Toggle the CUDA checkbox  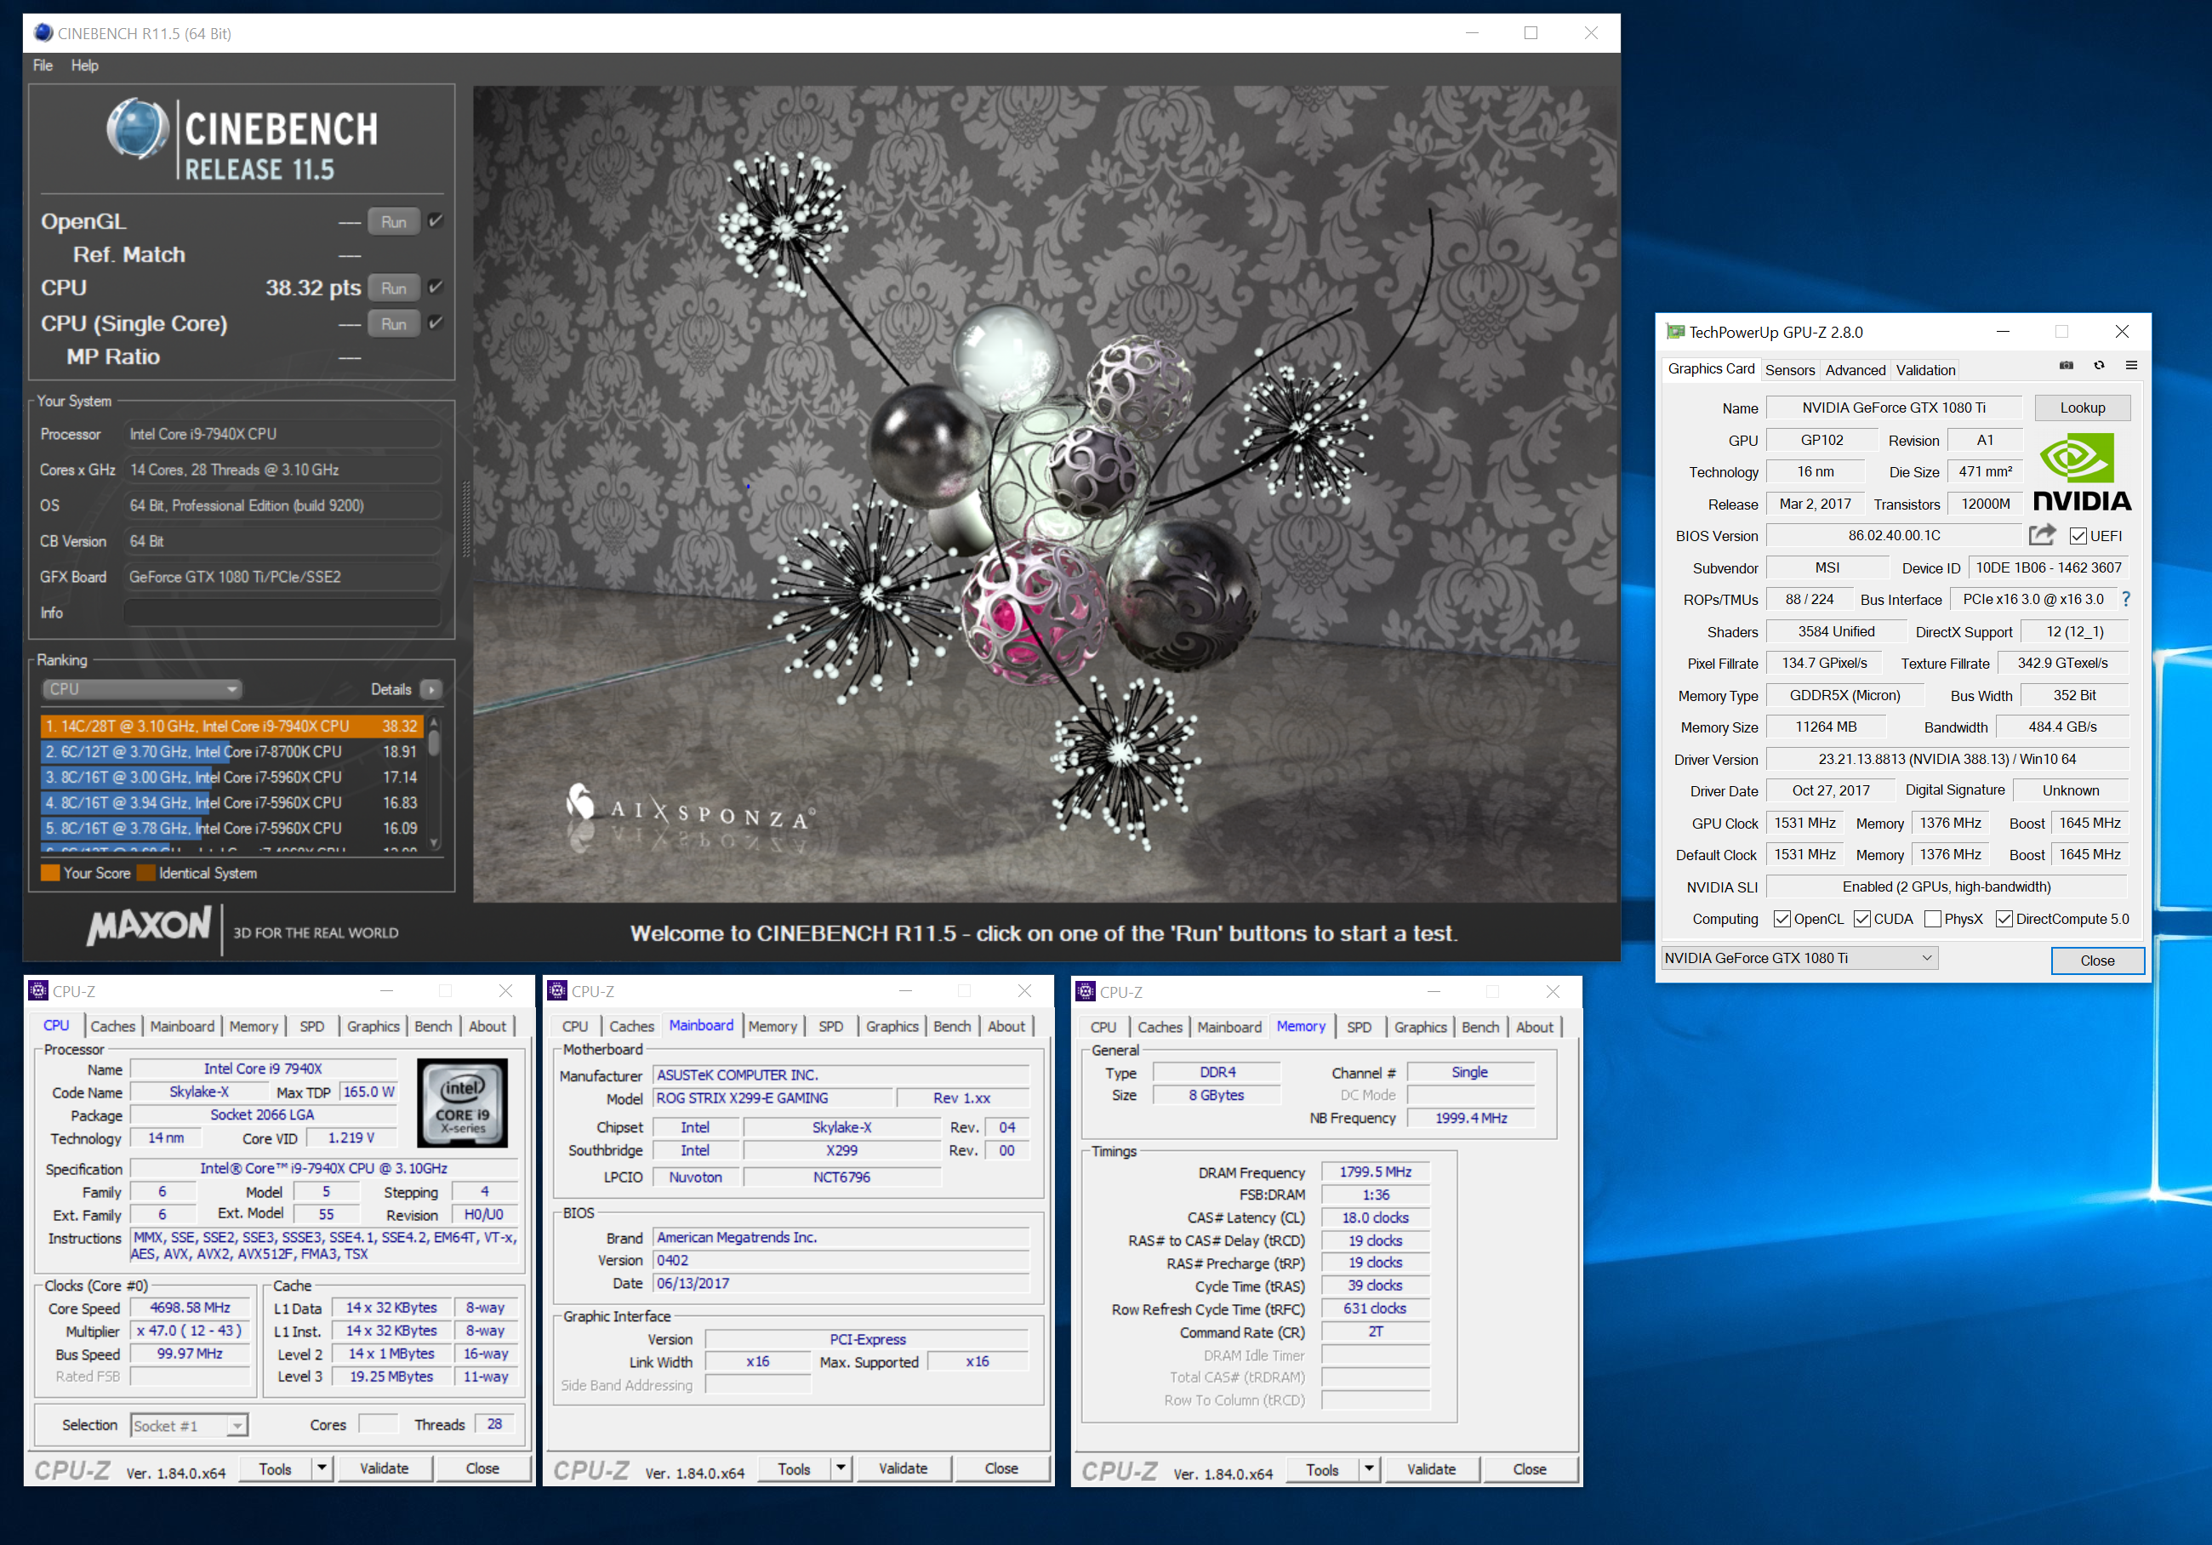pyautogui.click(x=1862, y=919)
